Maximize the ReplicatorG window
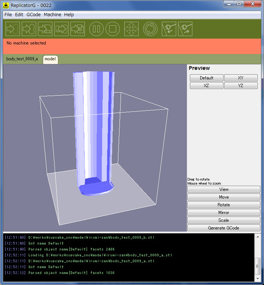 click(x=239, y=4)
